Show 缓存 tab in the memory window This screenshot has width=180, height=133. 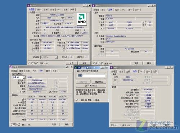pyautogui.click(x=121, y=72)
